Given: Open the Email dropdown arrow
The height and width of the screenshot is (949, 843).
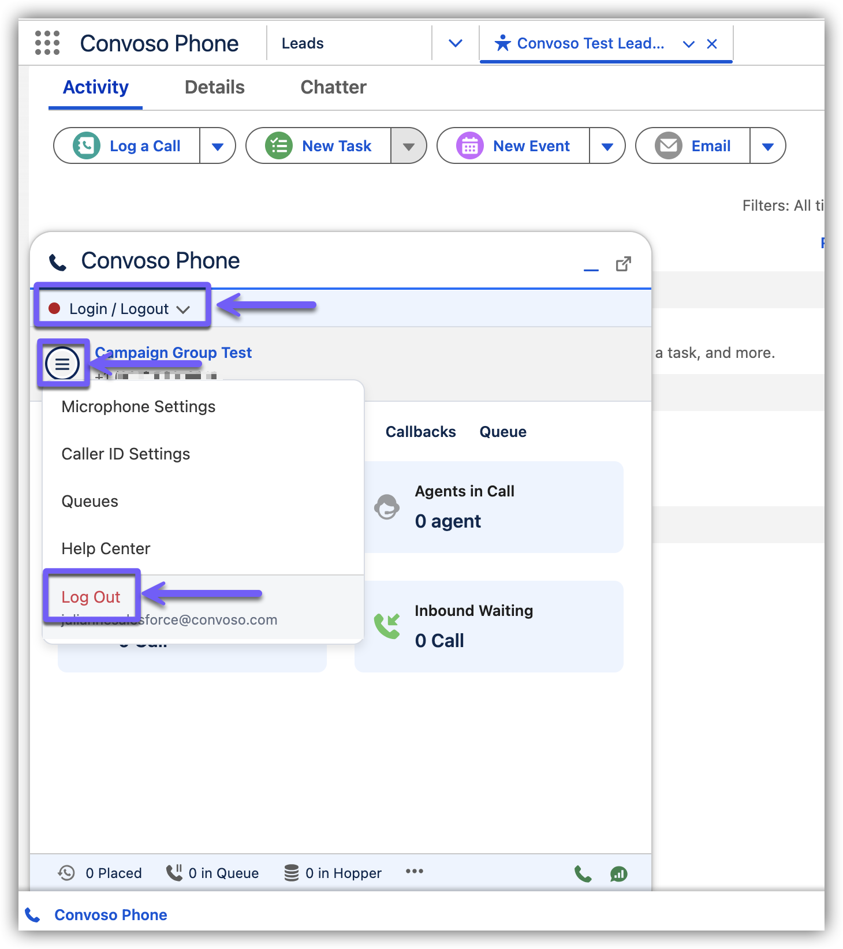Looking at the screenshot, I should point(767,147).
